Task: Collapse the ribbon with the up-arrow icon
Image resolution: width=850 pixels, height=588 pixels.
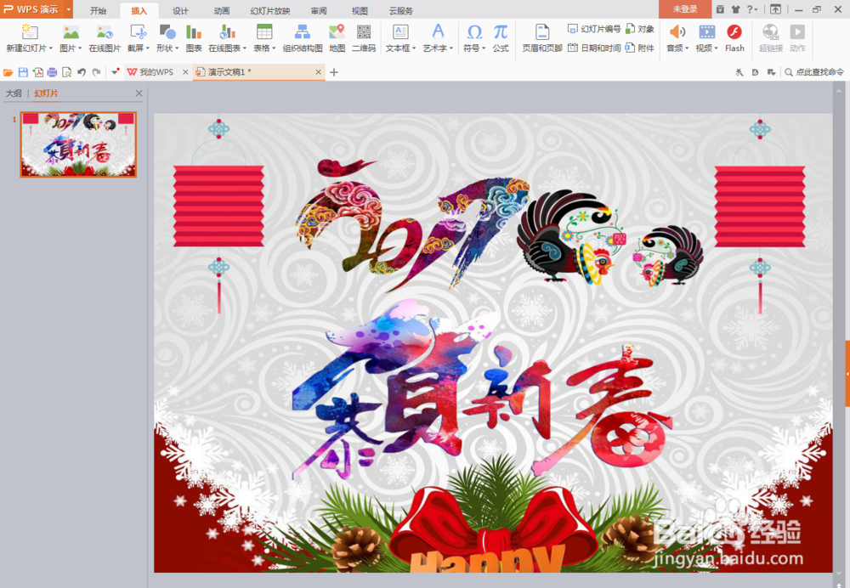Action: (776, 9)
